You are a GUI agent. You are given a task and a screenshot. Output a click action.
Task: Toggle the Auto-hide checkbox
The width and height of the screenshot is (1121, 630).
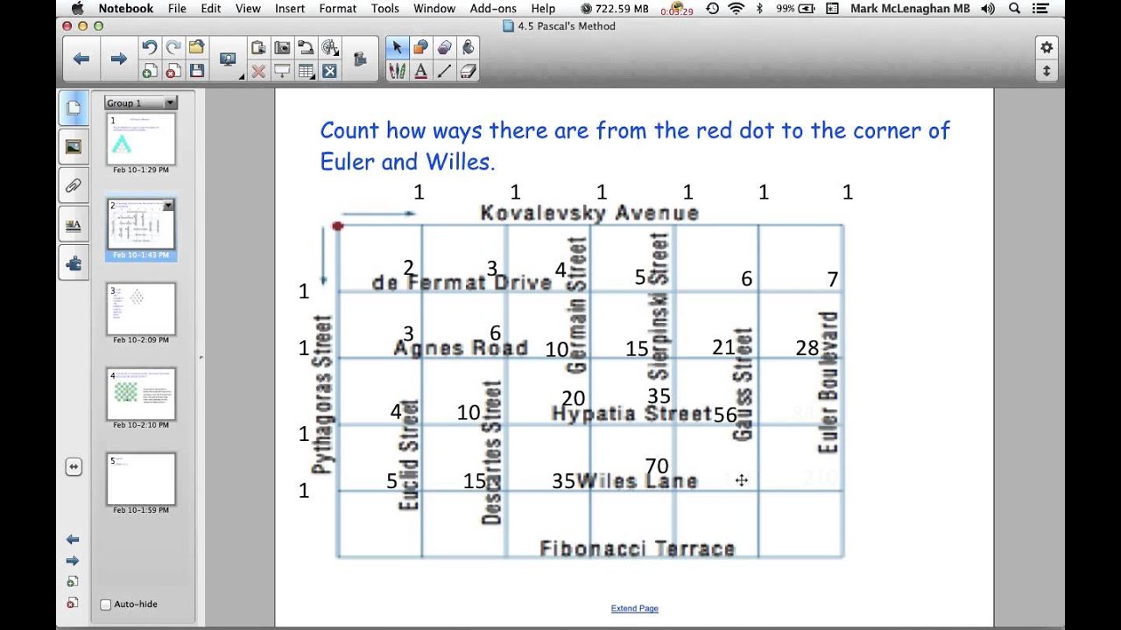click(106, 605)
